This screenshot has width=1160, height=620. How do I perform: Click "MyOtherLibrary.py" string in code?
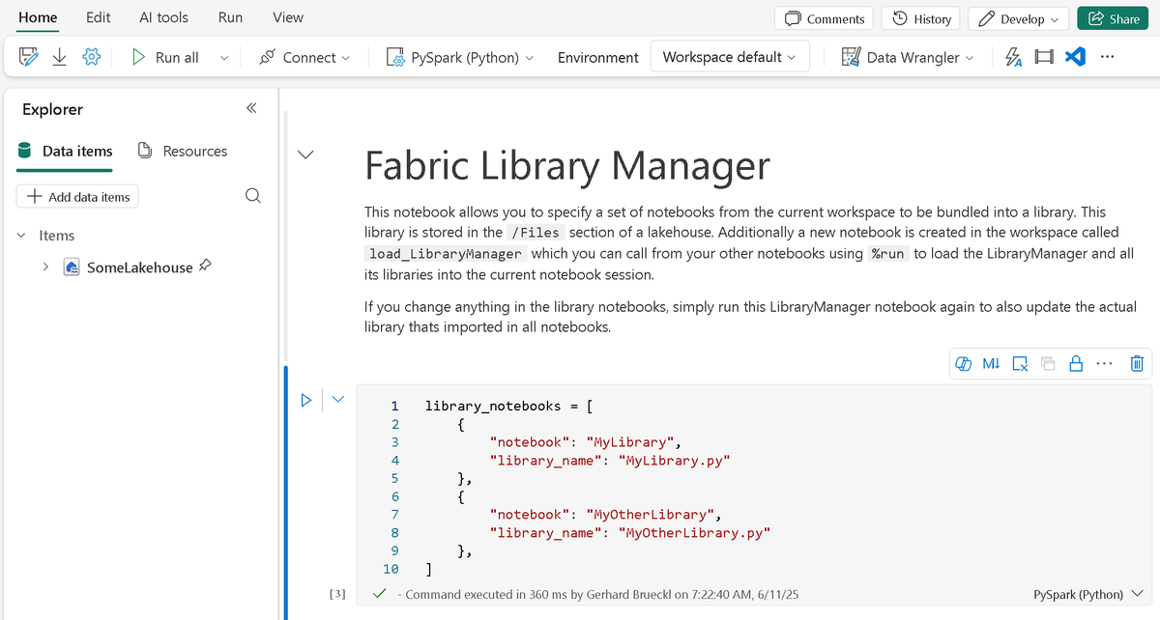coord(694,532)
